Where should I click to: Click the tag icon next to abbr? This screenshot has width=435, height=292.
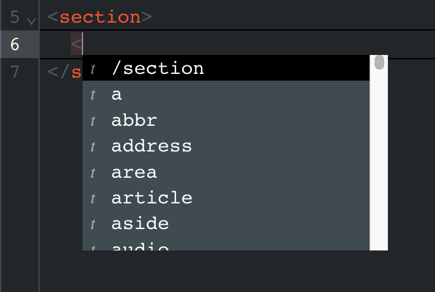click(x=93, y=120)
